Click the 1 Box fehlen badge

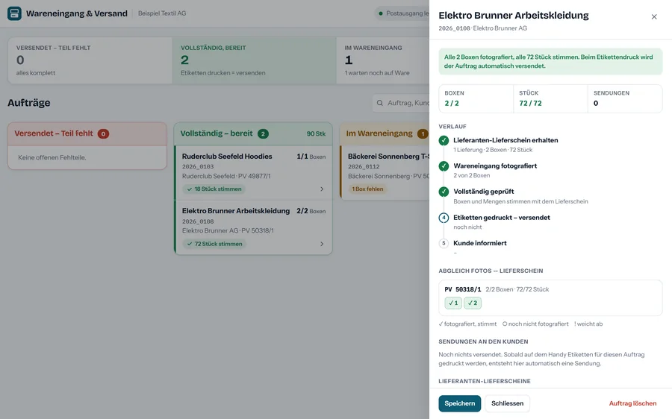[367, 189]
